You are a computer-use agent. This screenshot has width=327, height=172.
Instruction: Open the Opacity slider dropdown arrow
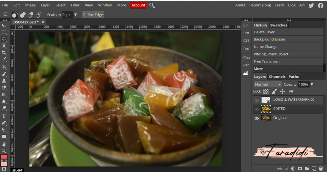[312, 84]
